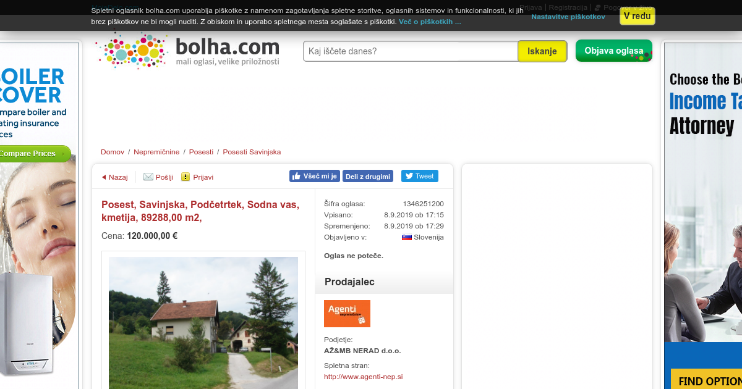
Task: Click the Agenti nepremičnine seller logo
Action: point(347,314)
